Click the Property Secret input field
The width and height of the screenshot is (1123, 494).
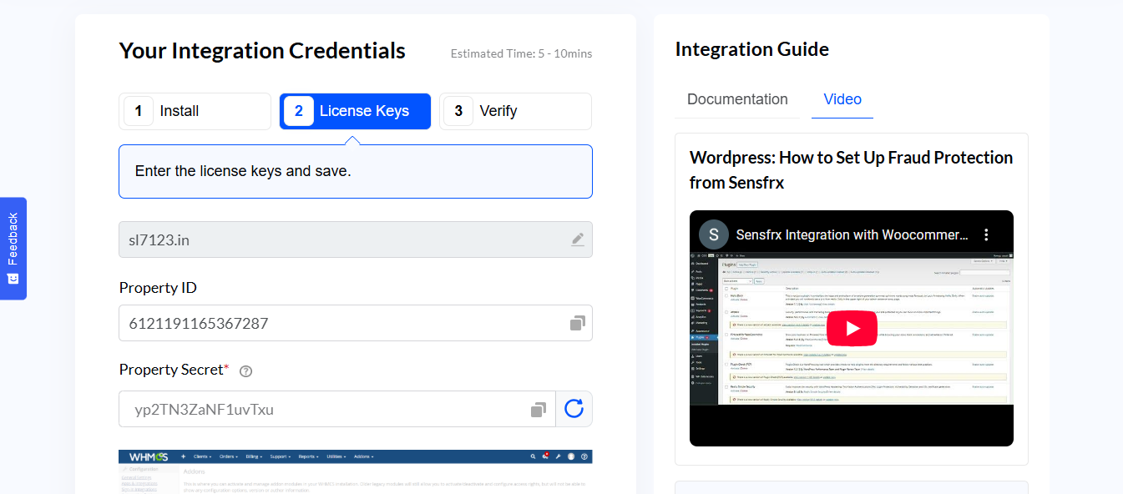click(x=336, y=409)
